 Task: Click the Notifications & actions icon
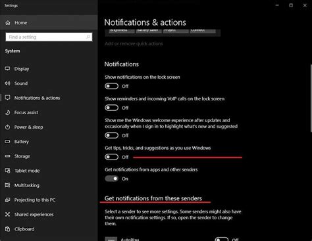coord(7,98)
